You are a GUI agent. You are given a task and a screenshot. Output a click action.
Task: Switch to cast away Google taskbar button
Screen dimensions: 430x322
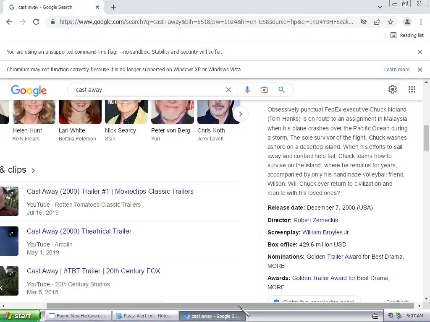[212, 316]
